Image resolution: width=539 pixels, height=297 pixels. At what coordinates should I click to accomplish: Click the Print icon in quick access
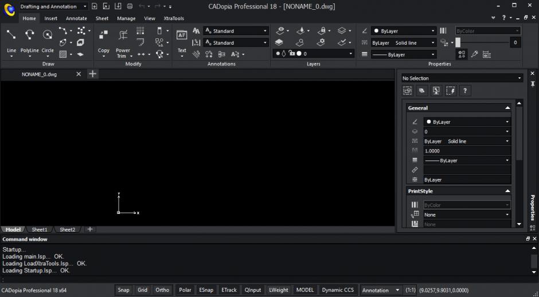pos(130,6)
